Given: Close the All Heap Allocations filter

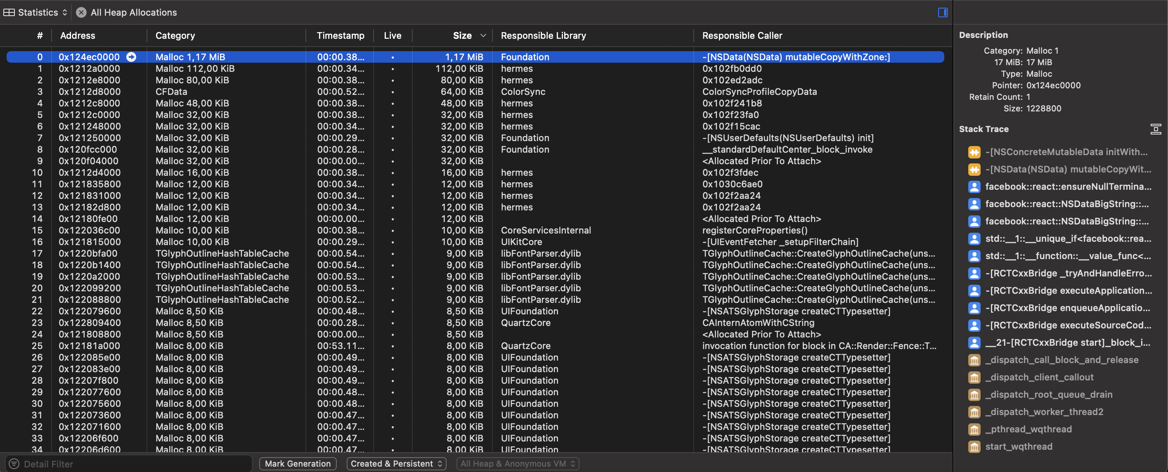Looking at the screenshot, I should 81,12.
